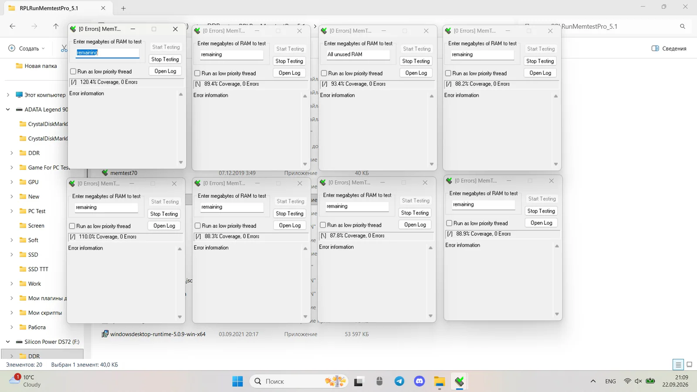Stop Testing in the 110.0% Coverage window
This screenshot has width=697, height=392.
pyautogui.click(x=164, y=214)
